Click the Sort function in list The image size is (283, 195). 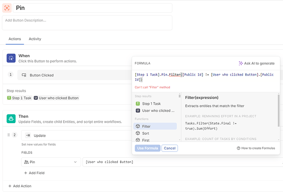[x=146, y=133]
